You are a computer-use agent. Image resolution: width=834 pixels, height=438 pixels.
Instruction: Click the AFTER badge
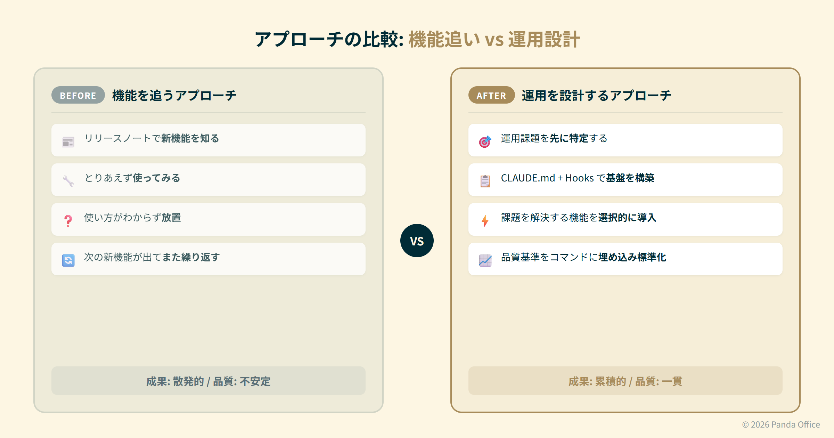[491, 95]
